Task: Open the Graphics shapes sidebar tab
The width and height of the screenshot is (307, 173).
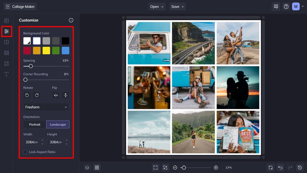Action: [7, 63]
